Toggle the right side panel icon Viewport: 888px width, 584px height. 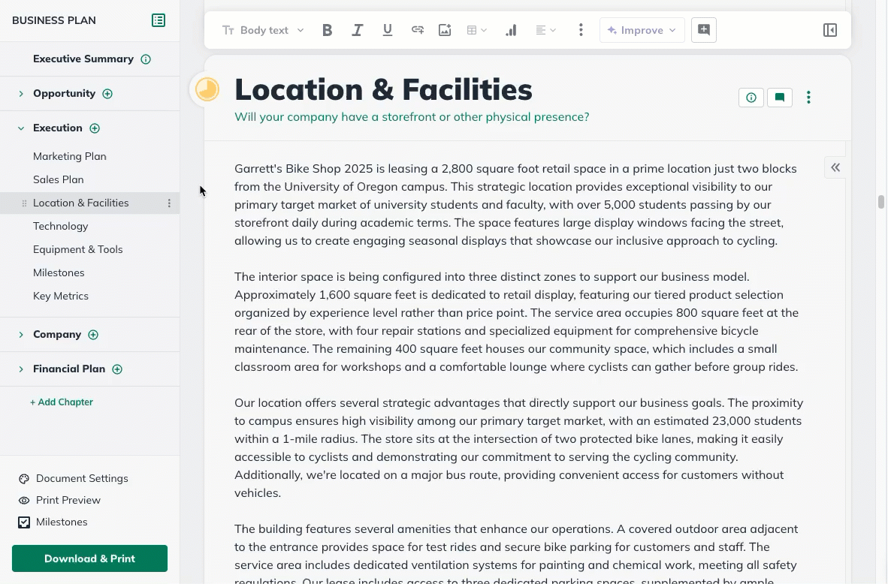[830, 30]
